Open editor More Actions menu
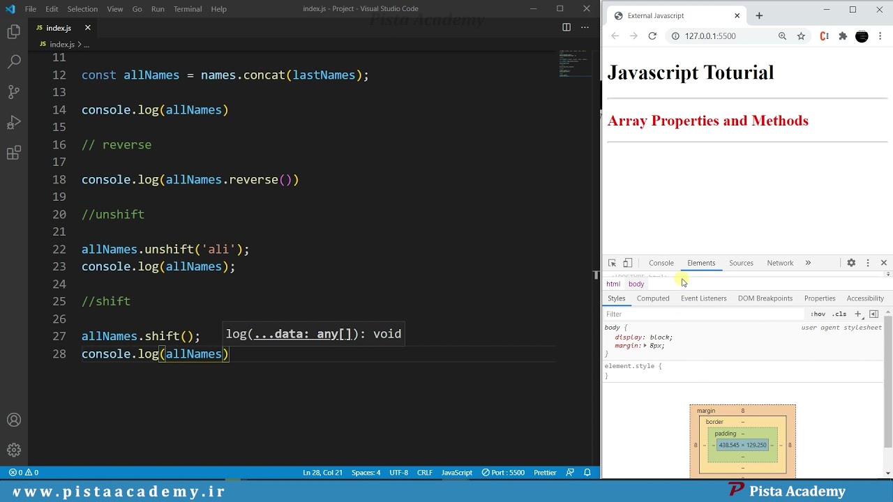The height and width of the screenshot is (502, 893). tap(586, 27)
